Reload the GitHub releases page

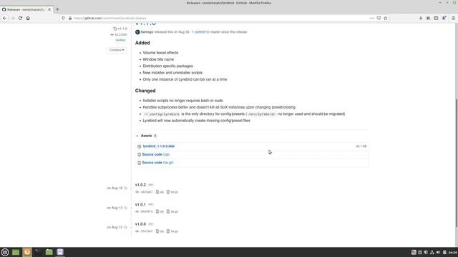[20, 18]
